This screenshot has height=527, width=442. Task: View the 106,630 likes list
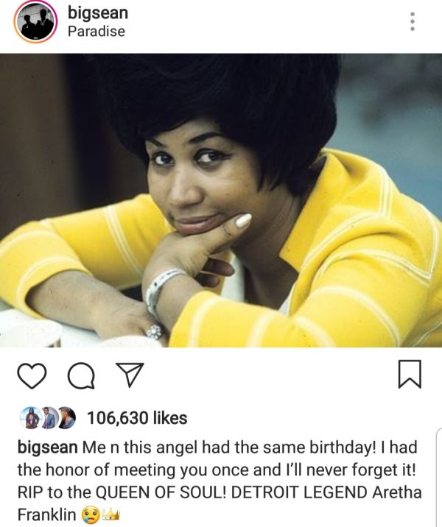(137, 418)
